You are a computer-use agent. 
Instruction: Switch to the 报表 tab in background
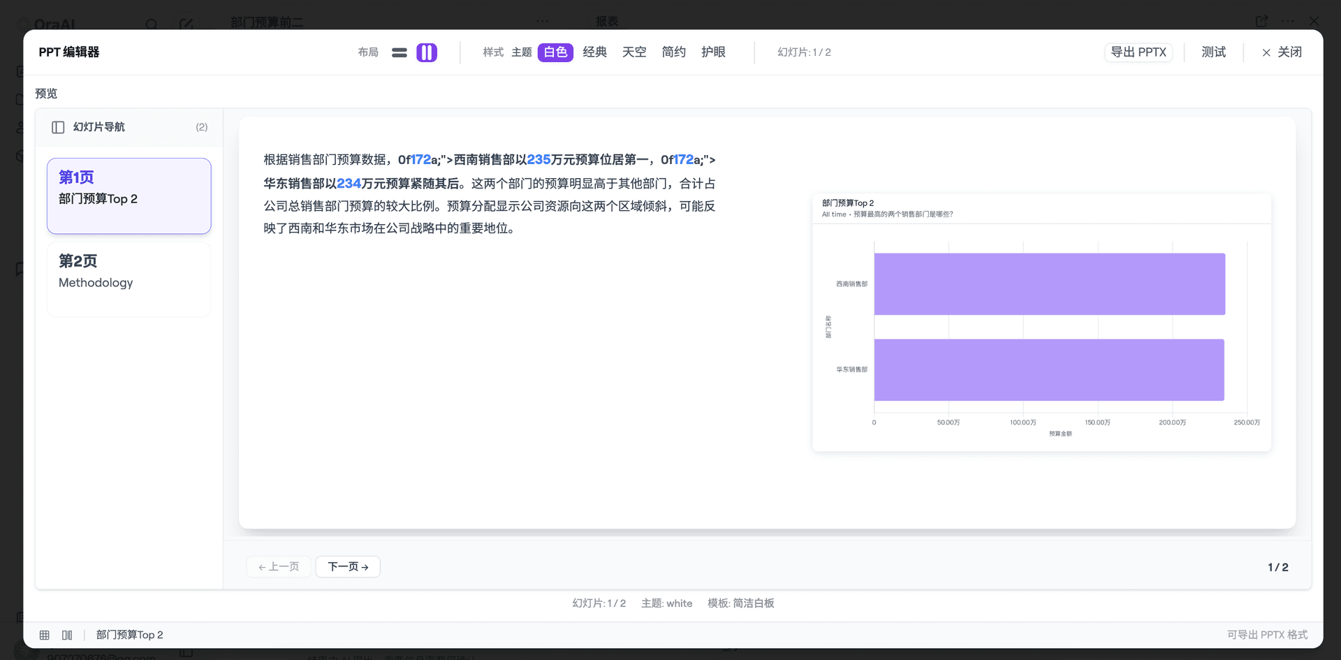tap(606, 21)
